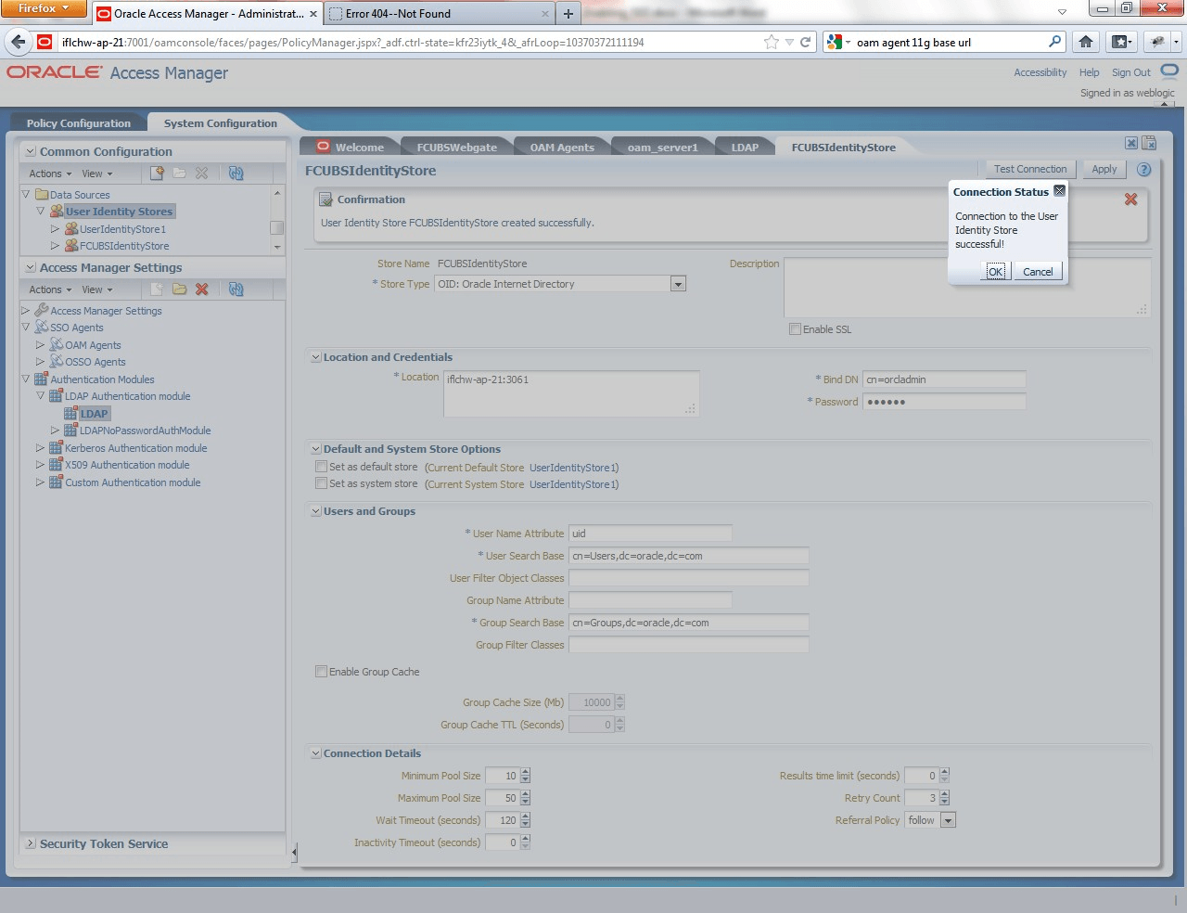The width and height of the screenshot is (1187, 913).
Task: Click the Apply button
Action: click(x=1104, y=169)
